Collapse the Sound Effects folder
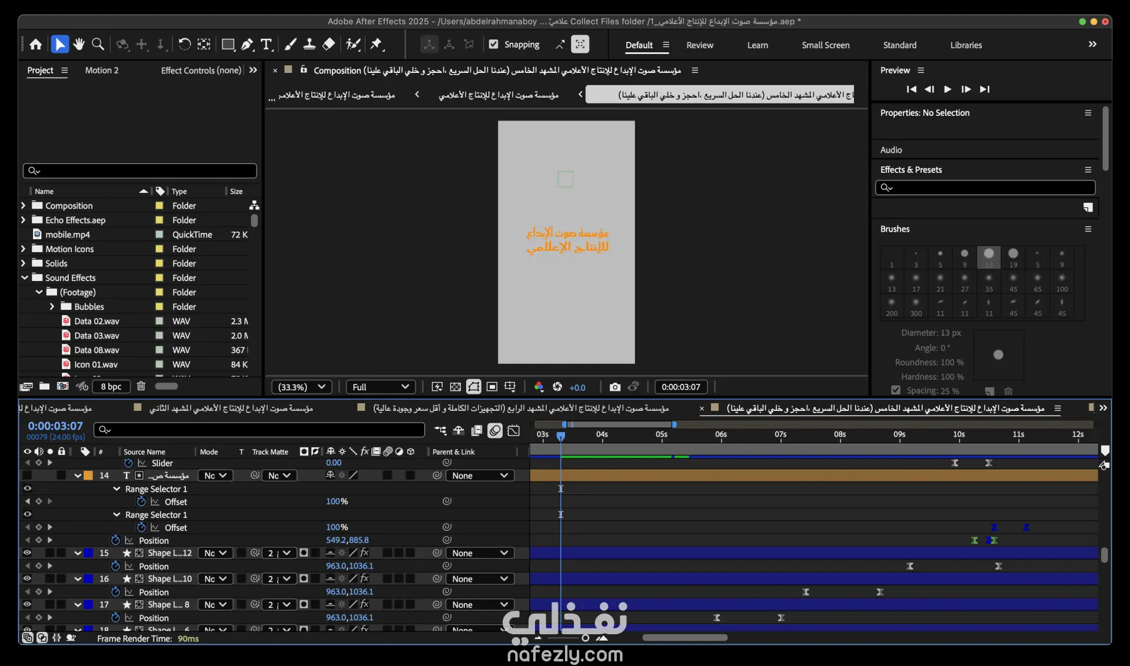 [25, 277]
